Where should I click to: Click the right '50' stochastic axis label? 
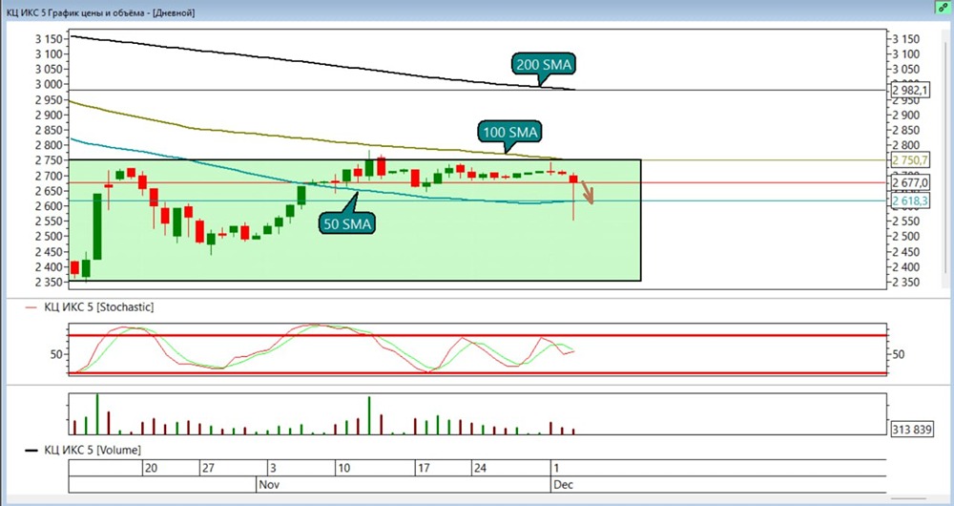(x=898, y=354)
